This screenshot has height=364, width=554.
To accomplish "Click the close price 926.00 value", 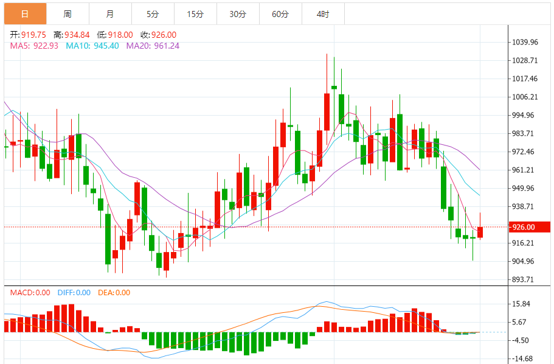I will pyautogui.click(x=164, y=35).
